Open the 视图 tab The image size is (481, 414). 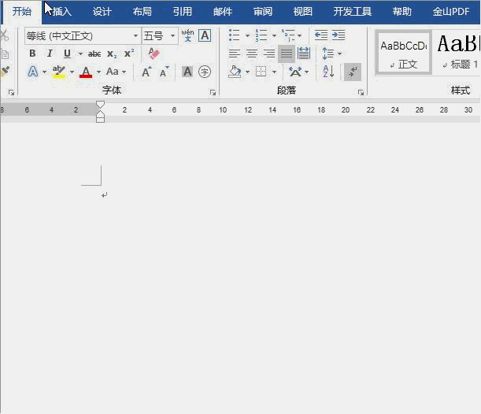pyautogui.click(x=303, y=12)
